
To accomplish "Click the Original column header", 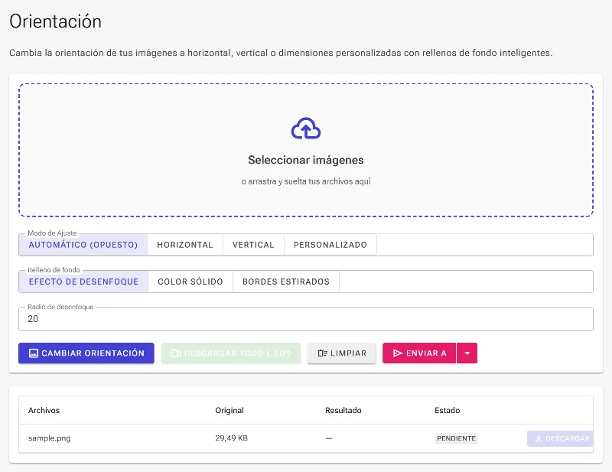I will click(x=229, y=410).
